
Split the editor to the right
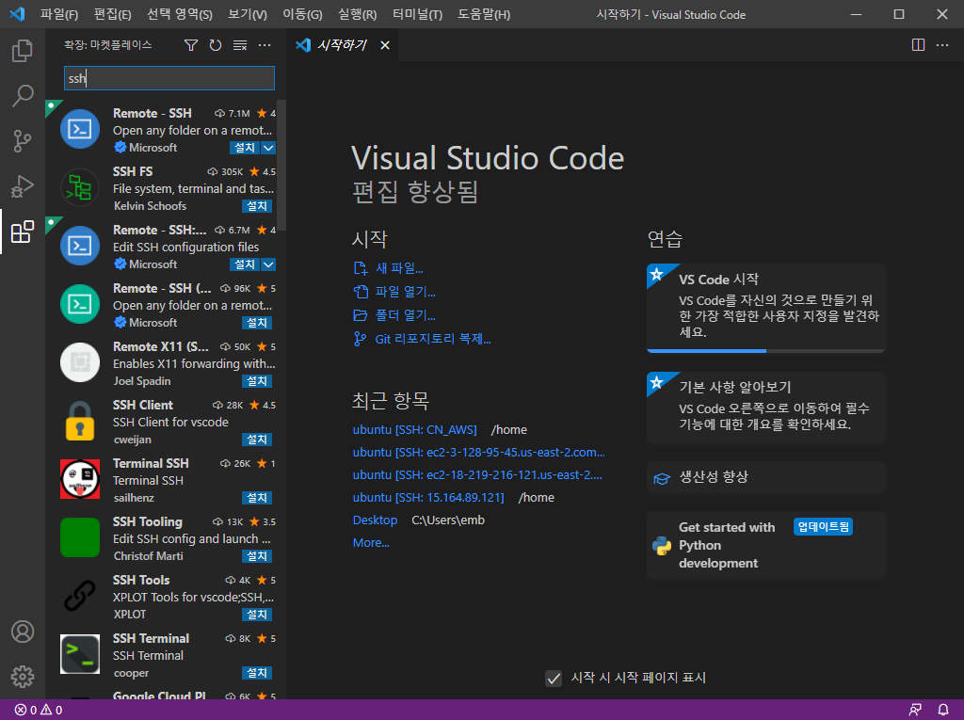pos(918,45)
